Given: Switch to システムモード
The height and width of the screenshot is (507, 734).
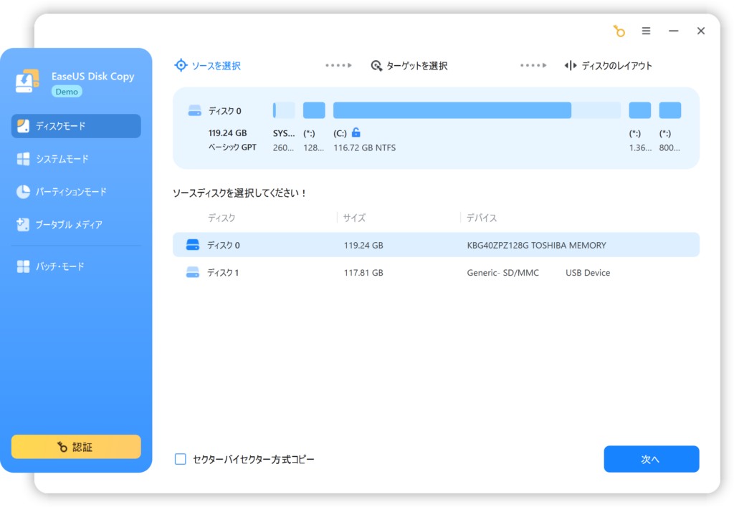Looking at the screenshot, I should [x=76, y=159].
